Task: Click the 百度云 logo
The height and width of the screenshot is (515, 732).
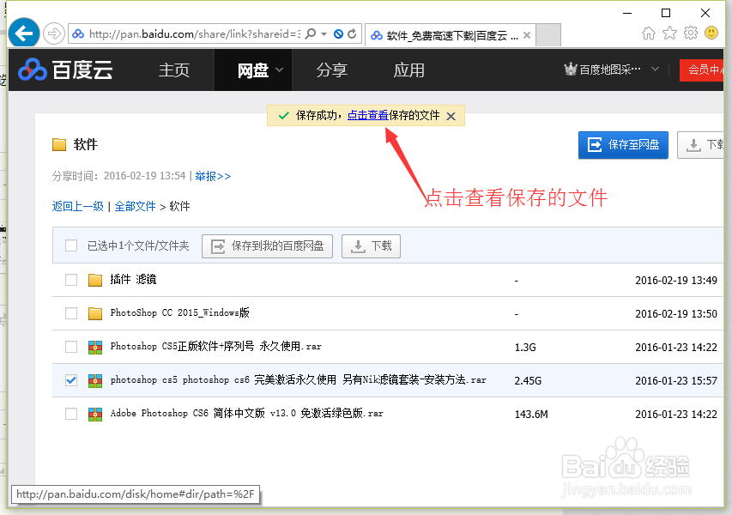Action: click(x=65, y=70)
